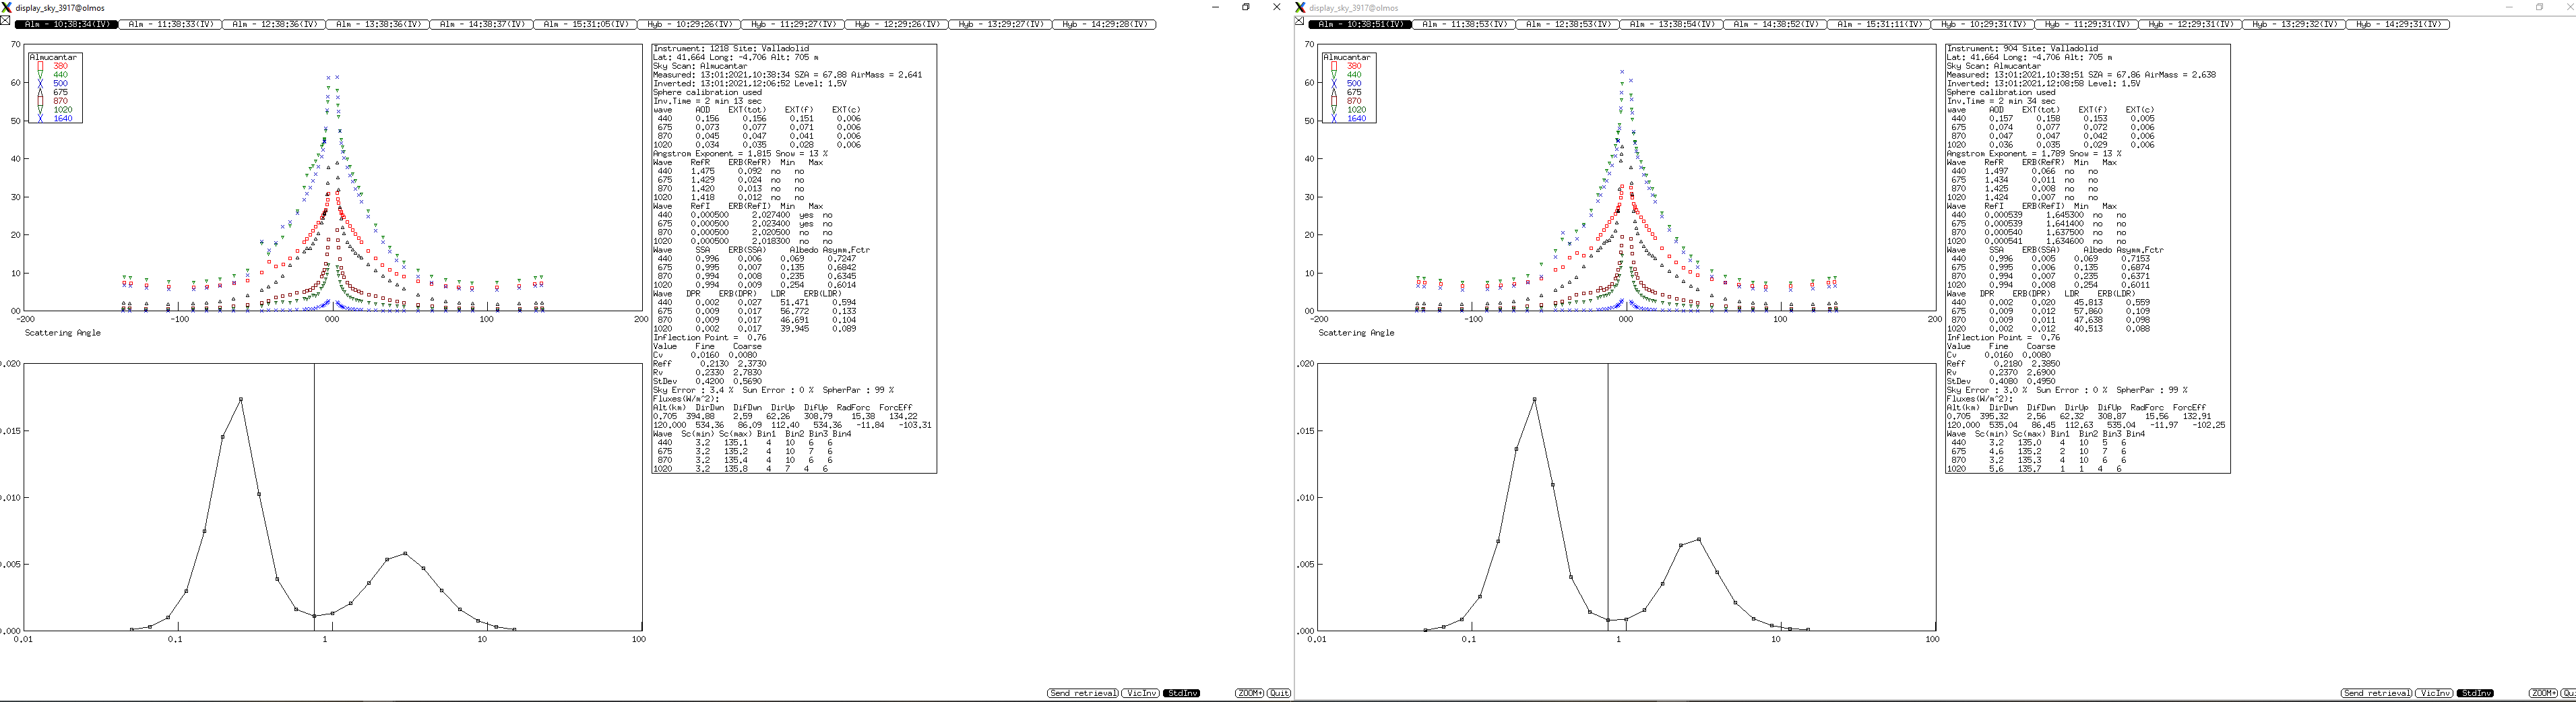Click Send retrieval in the right window
The image size is (2576, 702).
click(2377, 693)
